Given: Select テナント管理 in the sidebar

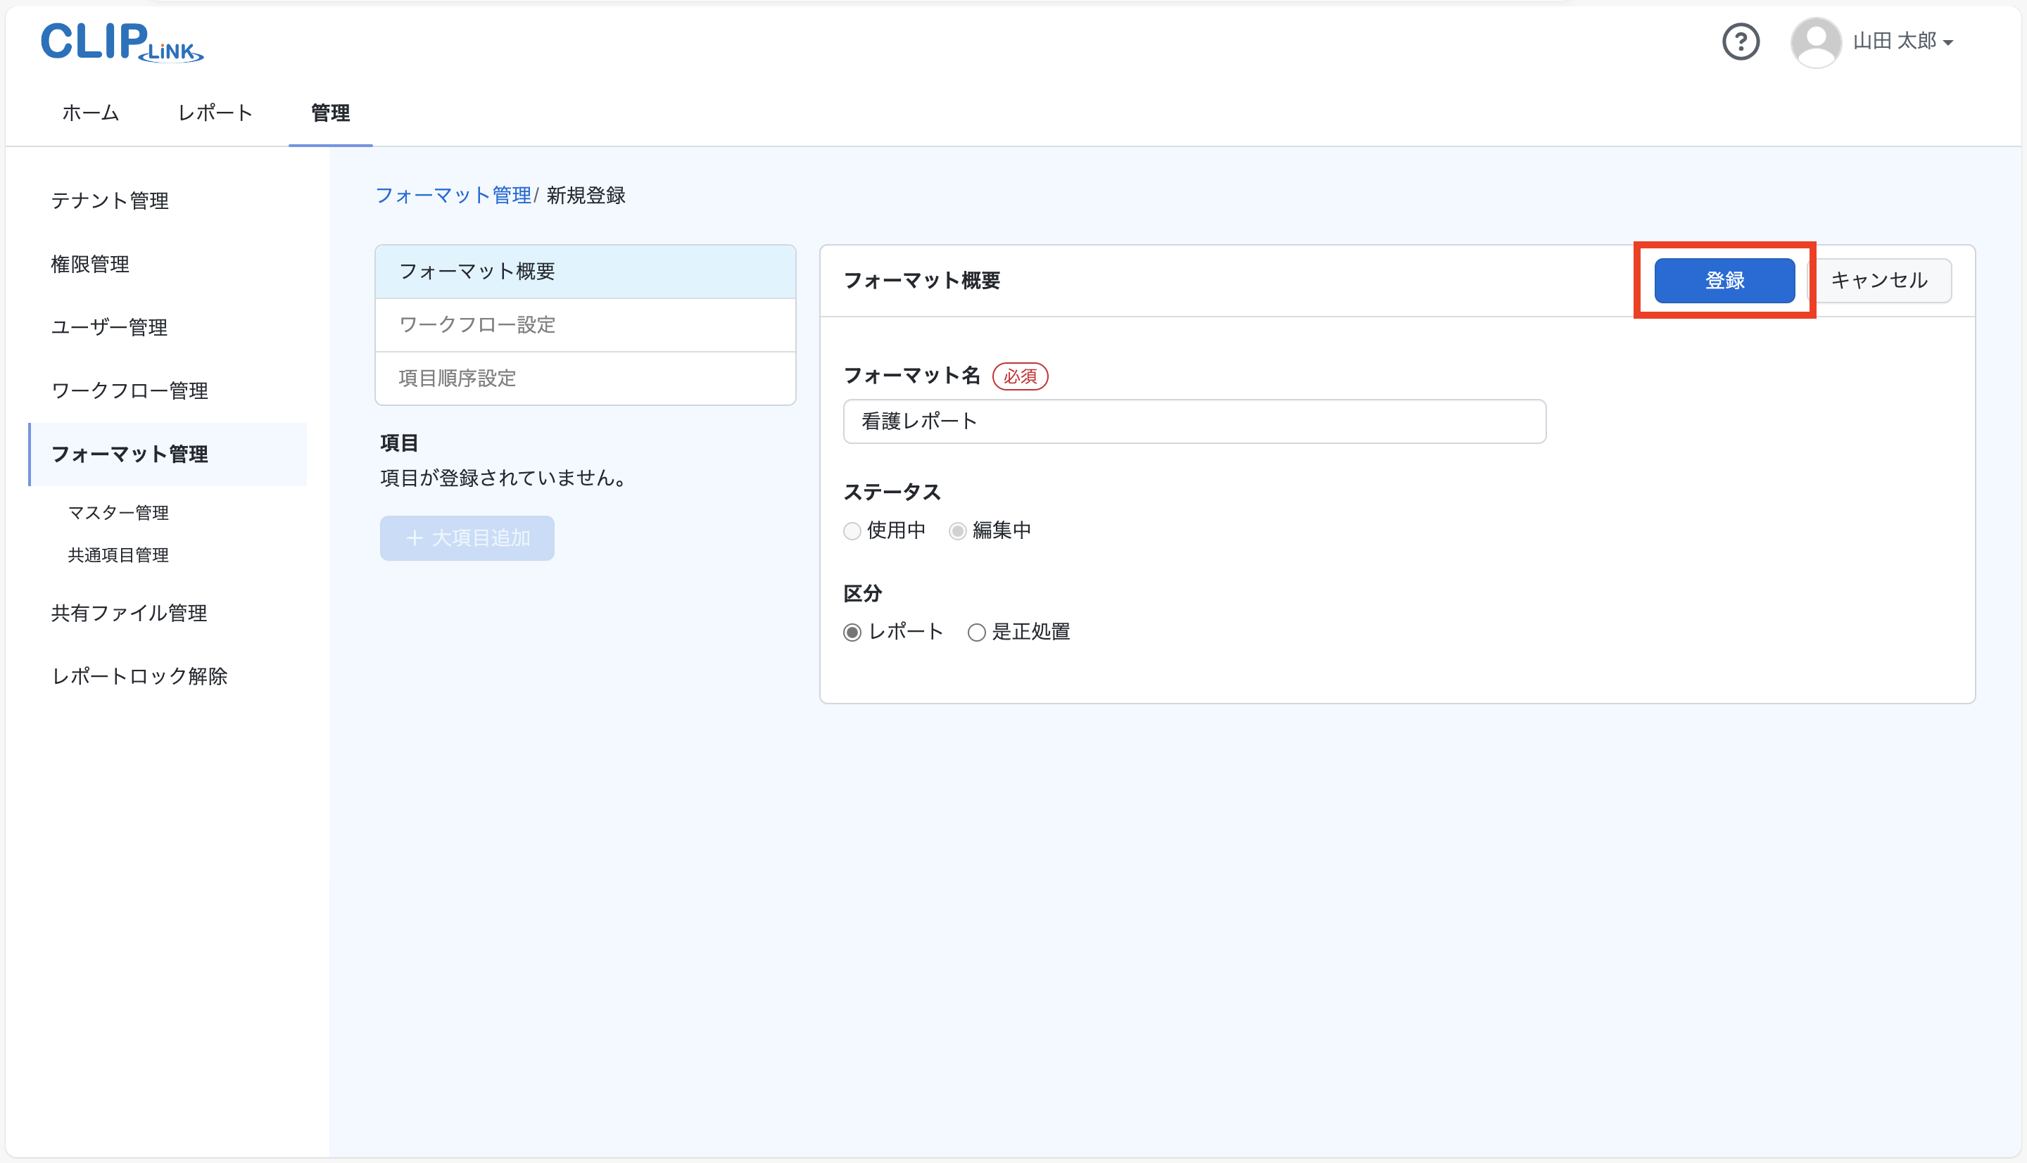Looking at the screenshot, I should click(110, 201).
